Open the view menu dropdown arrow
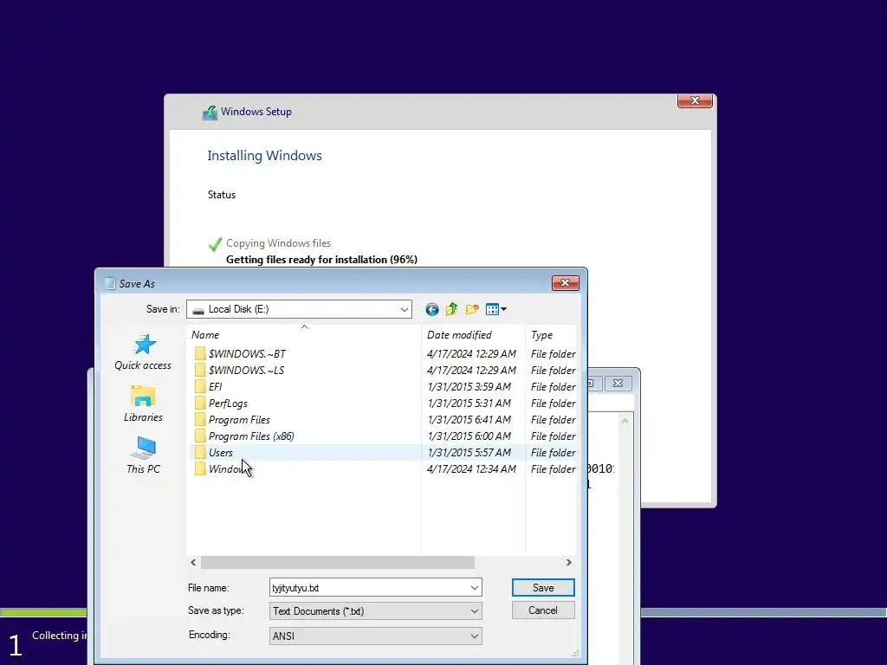This screenshot has height=665, width=887. [503, 309]
